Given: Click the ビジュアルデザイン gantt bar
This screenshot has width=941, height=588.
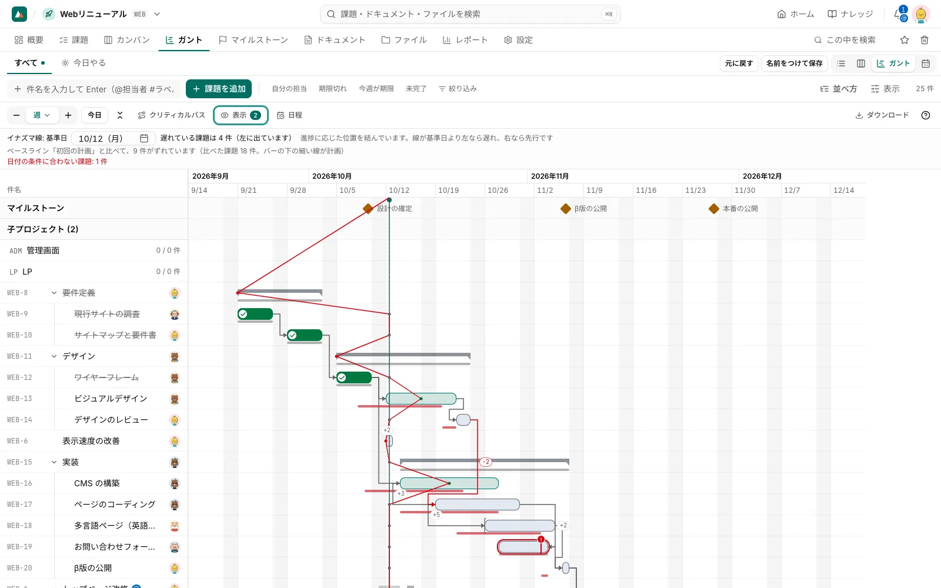Looking at the screenshot, I should [421, 399].
